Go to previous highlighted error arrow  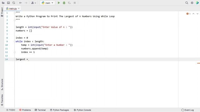(x=193, y=14)
